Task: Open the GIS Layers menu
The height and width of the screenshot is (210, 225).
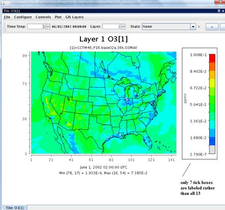Action: pos(74,17)
